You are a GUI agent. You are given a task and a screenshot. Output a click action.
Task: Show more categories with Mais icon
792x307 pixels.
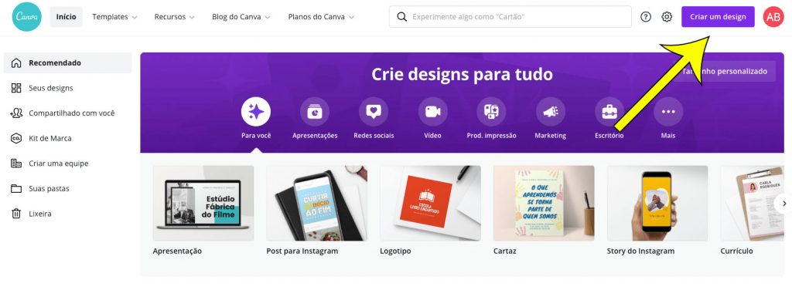[668, 112]
